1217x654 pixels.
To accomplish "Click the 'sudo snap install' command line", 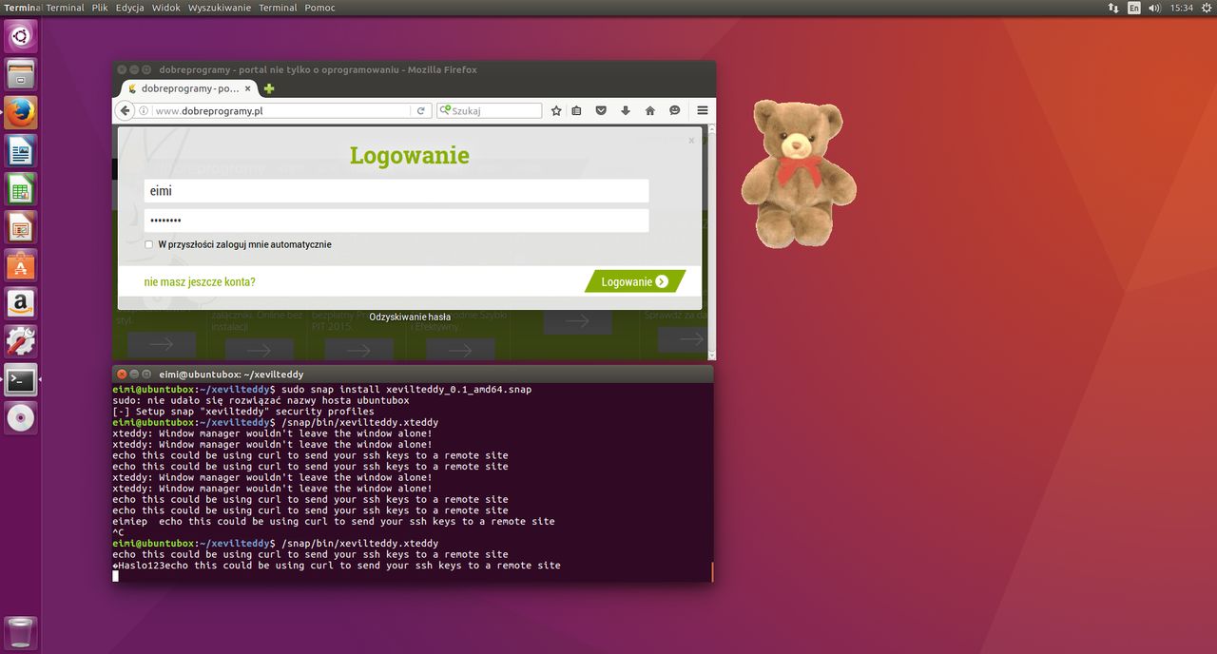I will tap(321, 390).
